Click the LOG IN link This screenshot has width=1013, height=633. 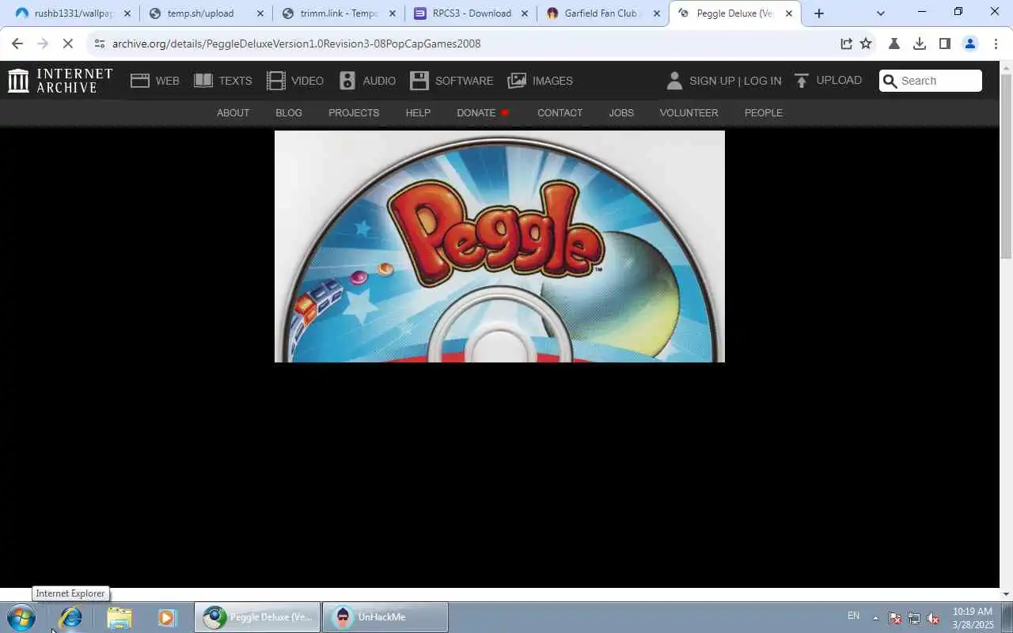coord(762,81)
